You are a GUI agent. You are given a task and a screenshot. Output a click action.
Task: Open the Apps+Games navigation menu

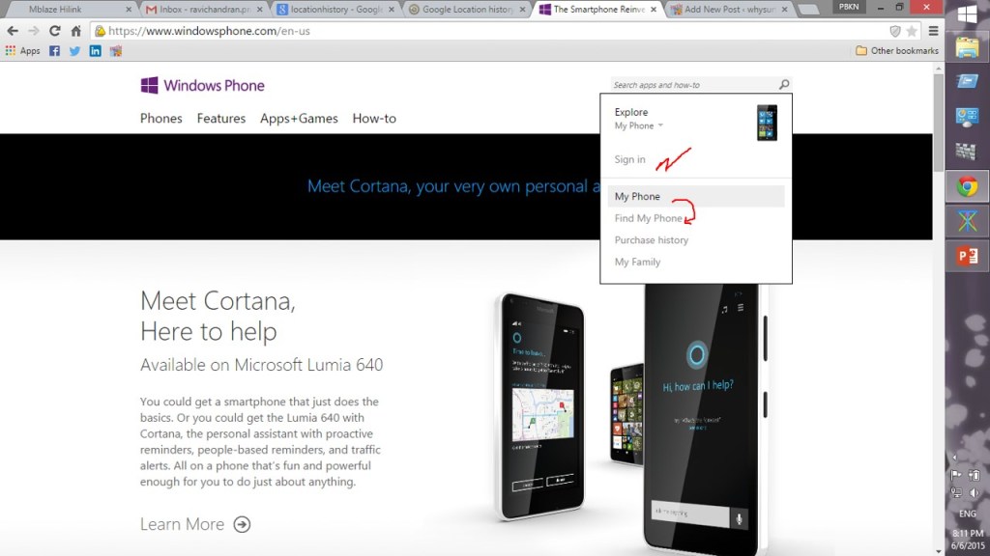pos(299,119)
